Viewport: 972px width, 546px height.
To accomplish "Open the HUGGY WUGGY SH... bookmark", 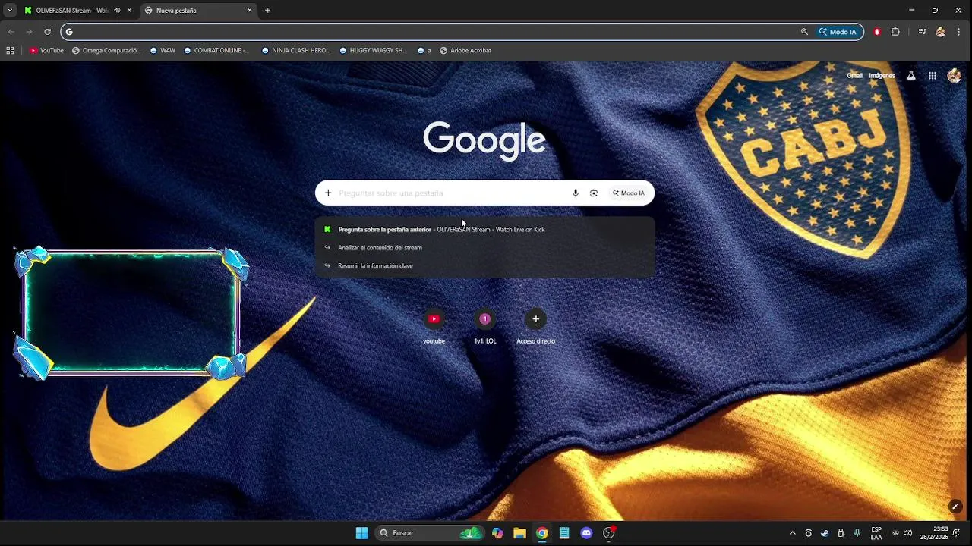I will [x=374, y=51].
